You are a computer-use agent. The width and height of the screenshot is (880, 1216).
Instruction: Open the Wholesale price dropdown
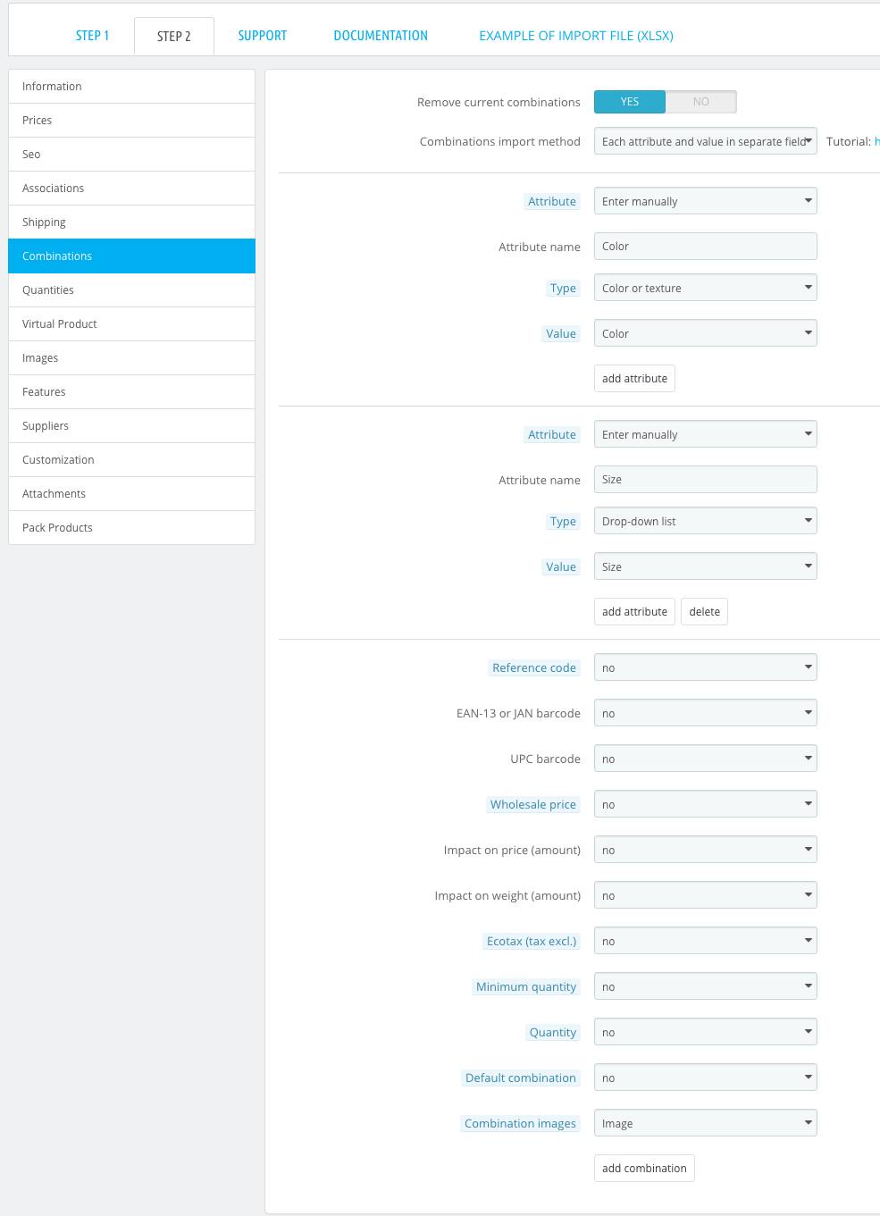coord(706,804)
